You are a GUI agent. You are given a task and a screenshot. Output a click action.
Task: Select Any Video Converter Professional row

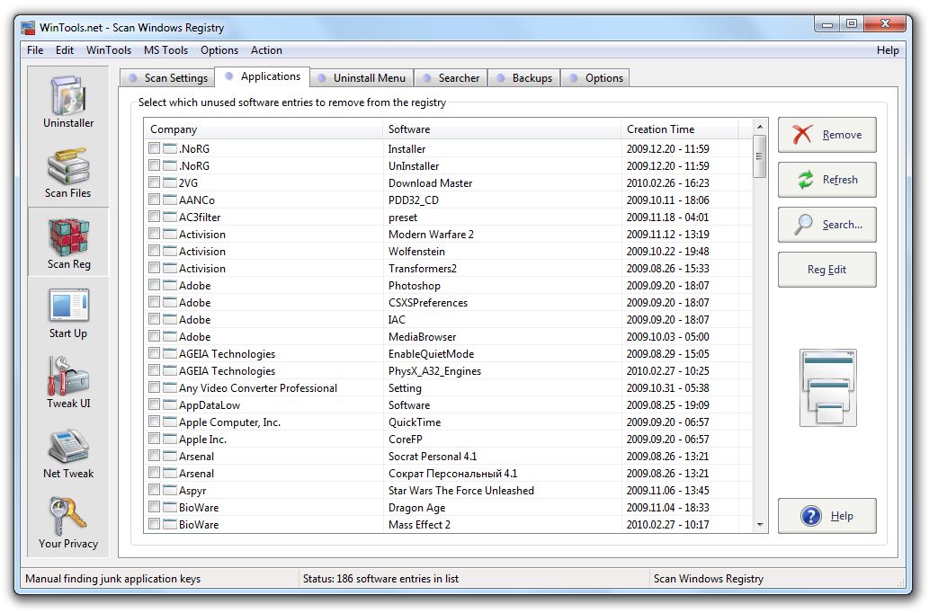tap(448, 388)
